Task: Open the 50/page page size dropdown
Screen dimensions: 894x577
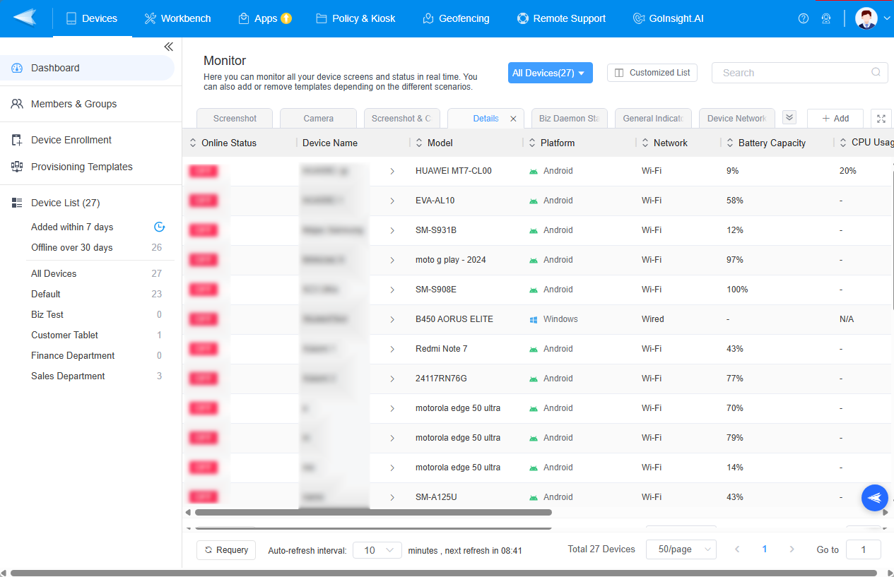Action: tap(681, 549)
